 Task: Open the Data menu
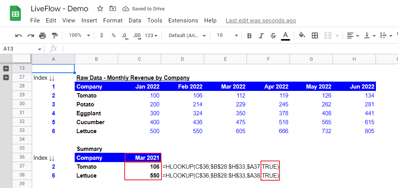[135, 21]
